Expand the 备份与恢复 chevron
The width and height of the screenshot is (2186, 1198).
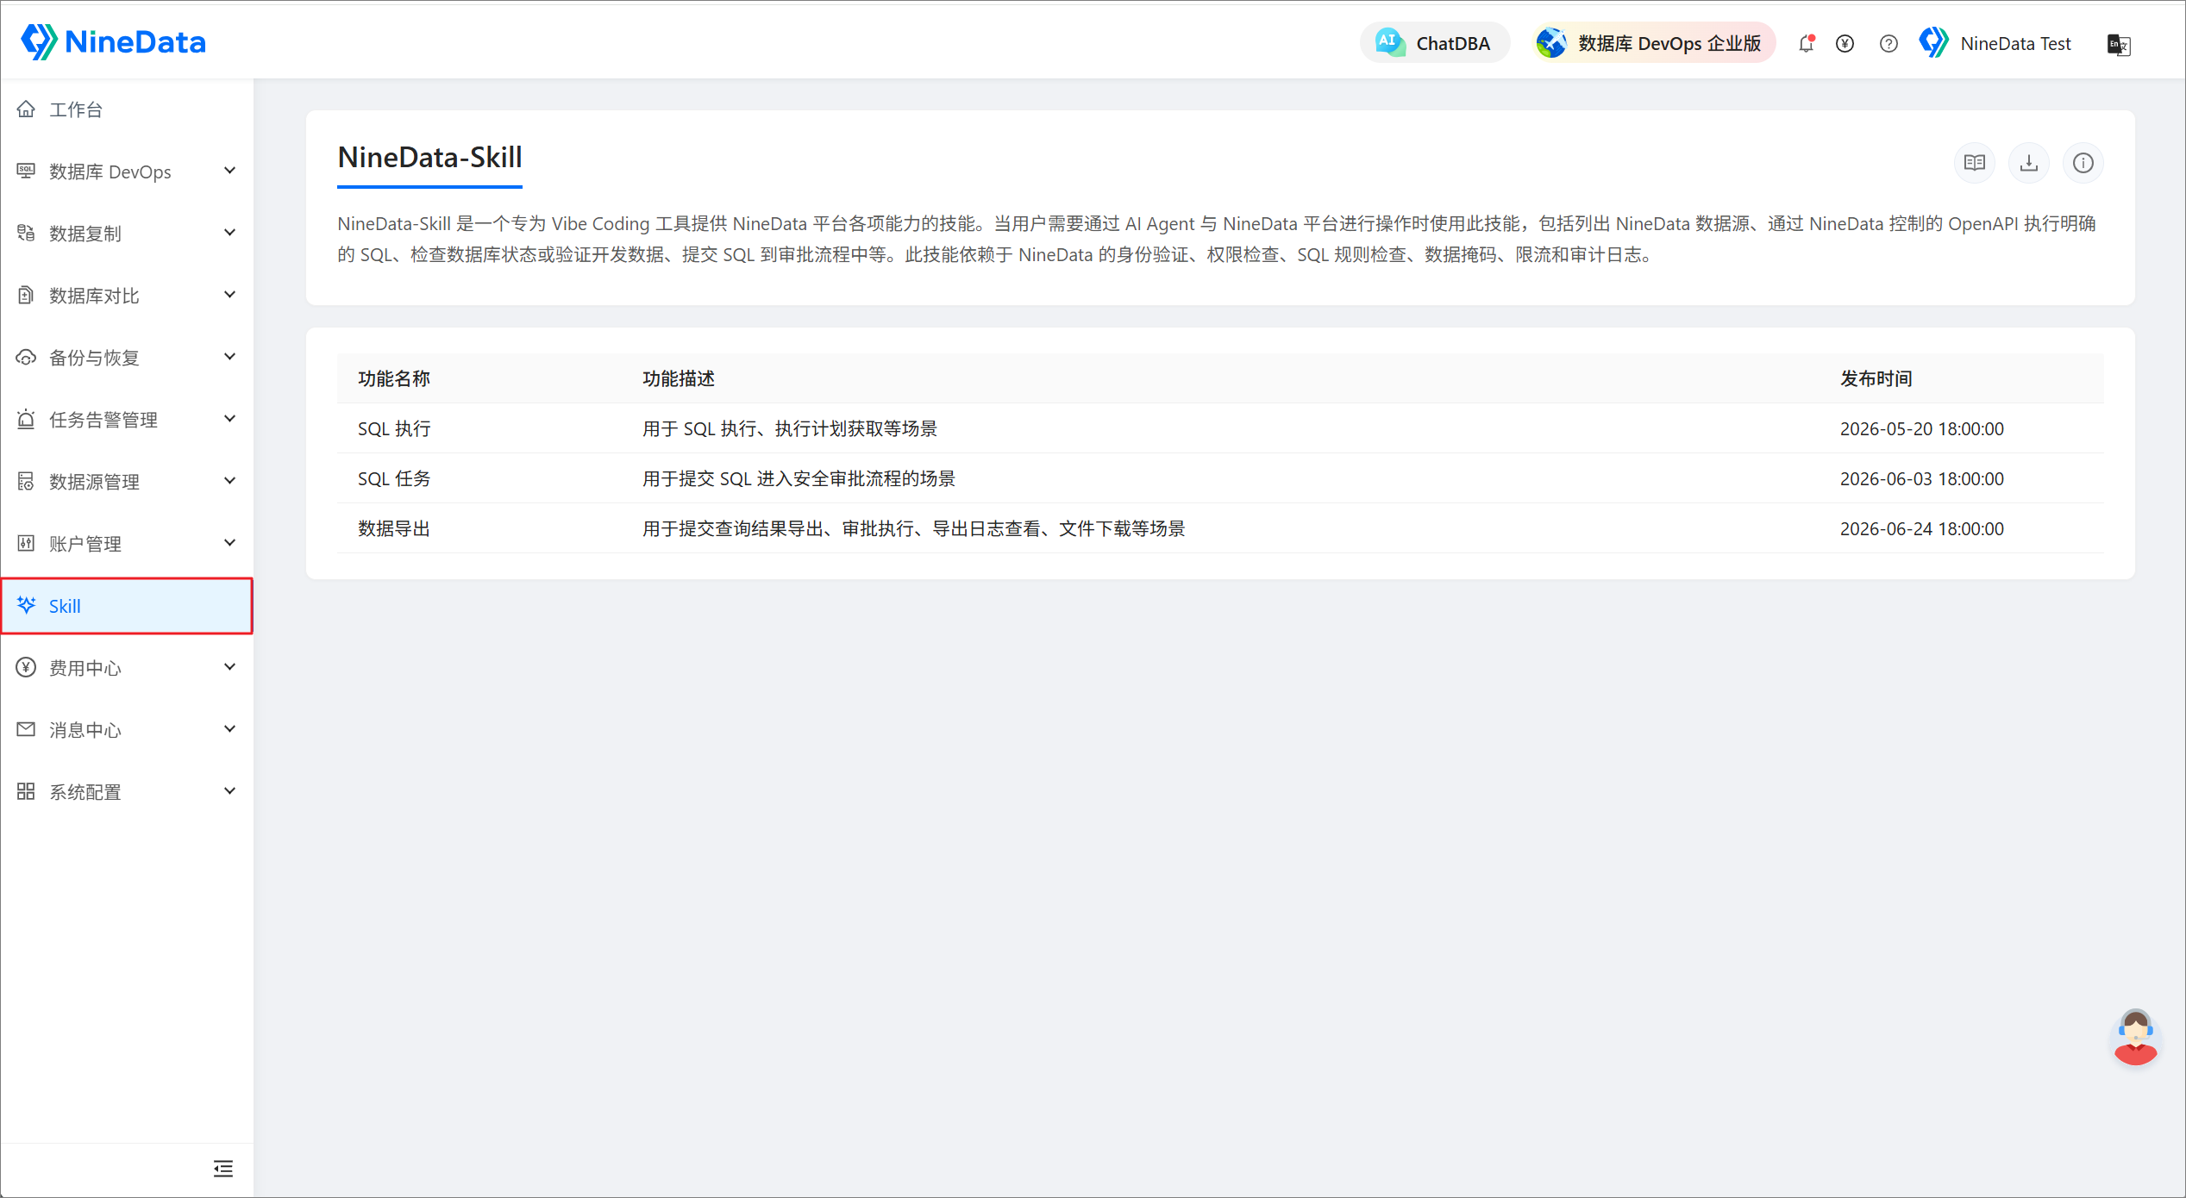pos(229,357)
